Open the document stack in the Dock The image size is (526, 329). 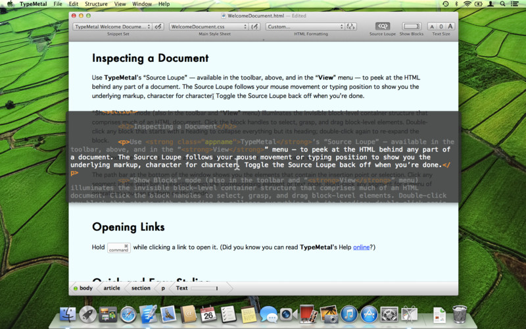[x=439, y=315]
